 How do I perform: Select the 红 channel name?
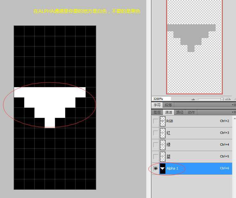[x=168, y=133]
